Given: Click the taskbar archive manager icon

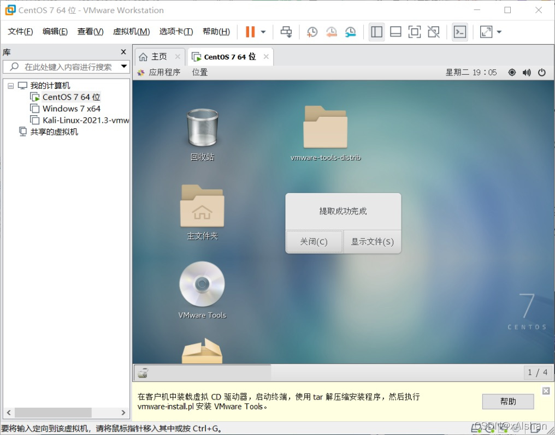Looking at the screenshot, I should (x=143, y=373).
